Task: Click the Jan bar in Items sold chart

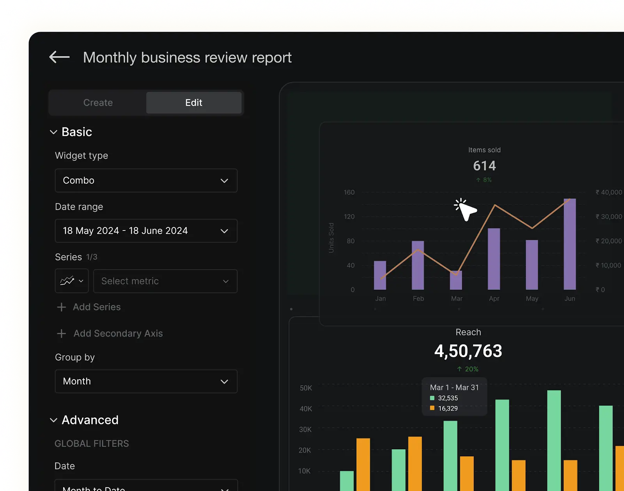Action: [x=380, y=275]
